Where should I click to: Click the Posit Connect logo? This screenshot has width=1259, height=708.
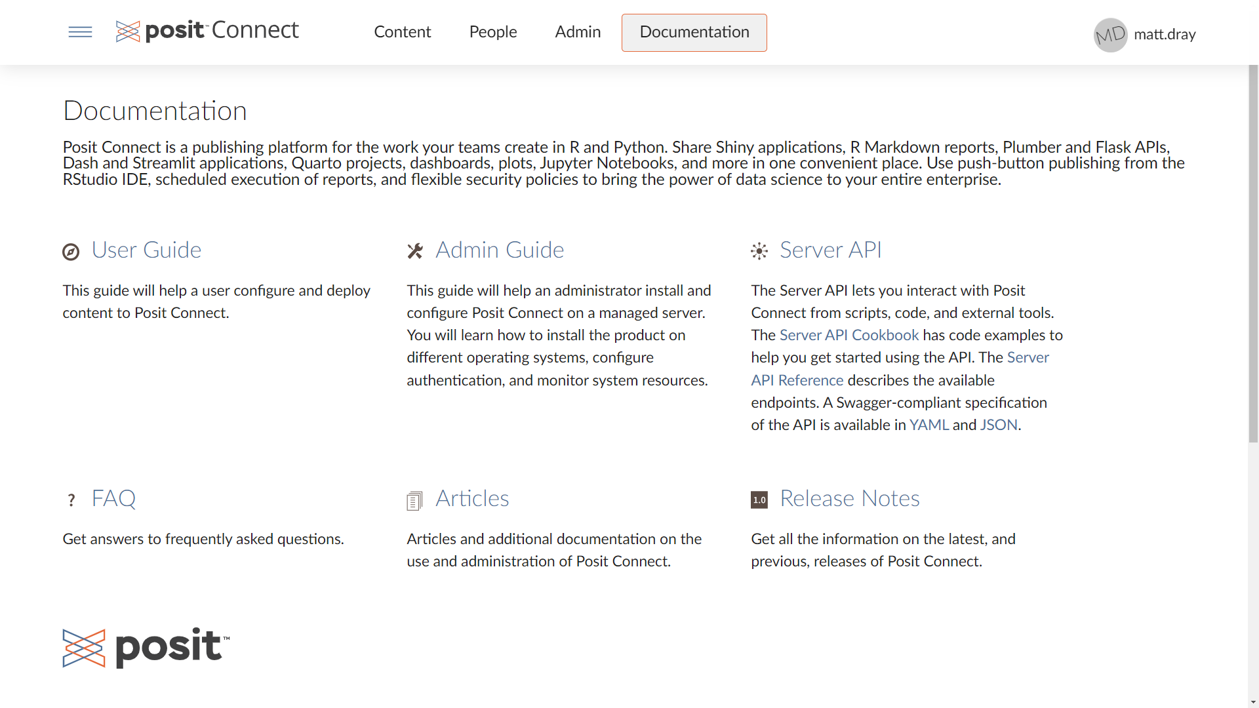pyautogui.click(x=207, y=31)
